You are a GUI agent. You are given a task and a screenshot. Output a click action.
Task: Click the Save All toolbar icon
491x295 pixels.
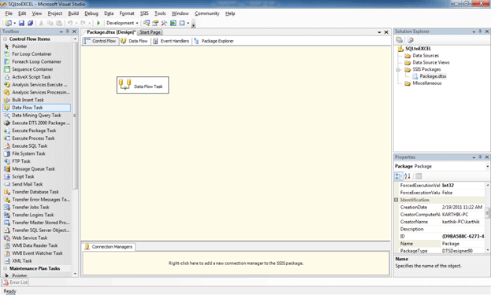[30, 23]
